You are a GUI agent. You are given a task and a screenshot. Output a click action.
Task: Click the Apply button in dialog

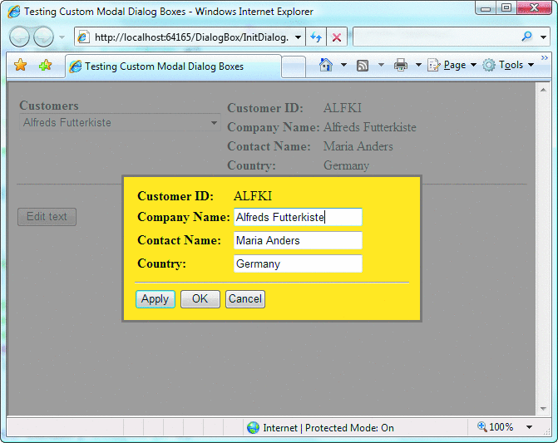(x=156, y=299)
